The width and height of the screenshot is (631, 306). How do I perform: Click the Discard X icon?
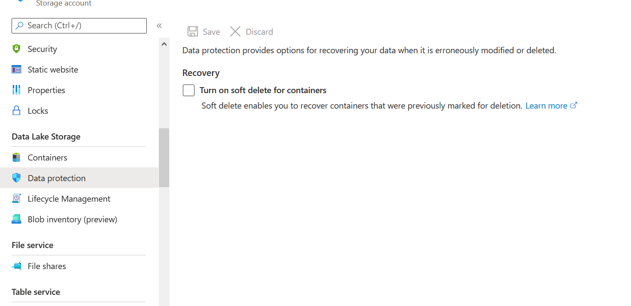pos(235,31)
